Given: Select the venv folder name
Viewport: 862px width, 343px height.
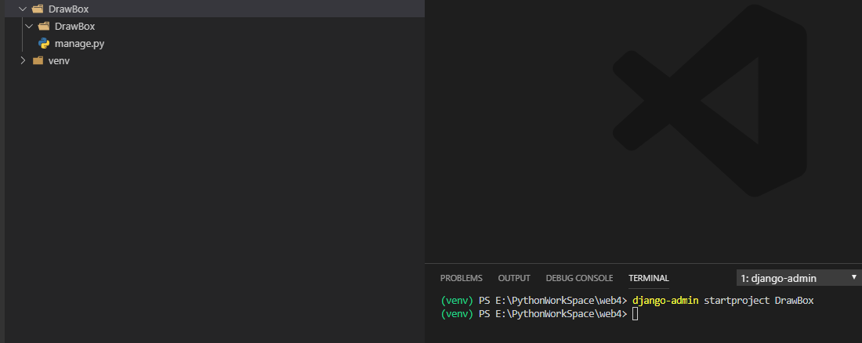Looking at the screenshot, I should tap(59, 60).
